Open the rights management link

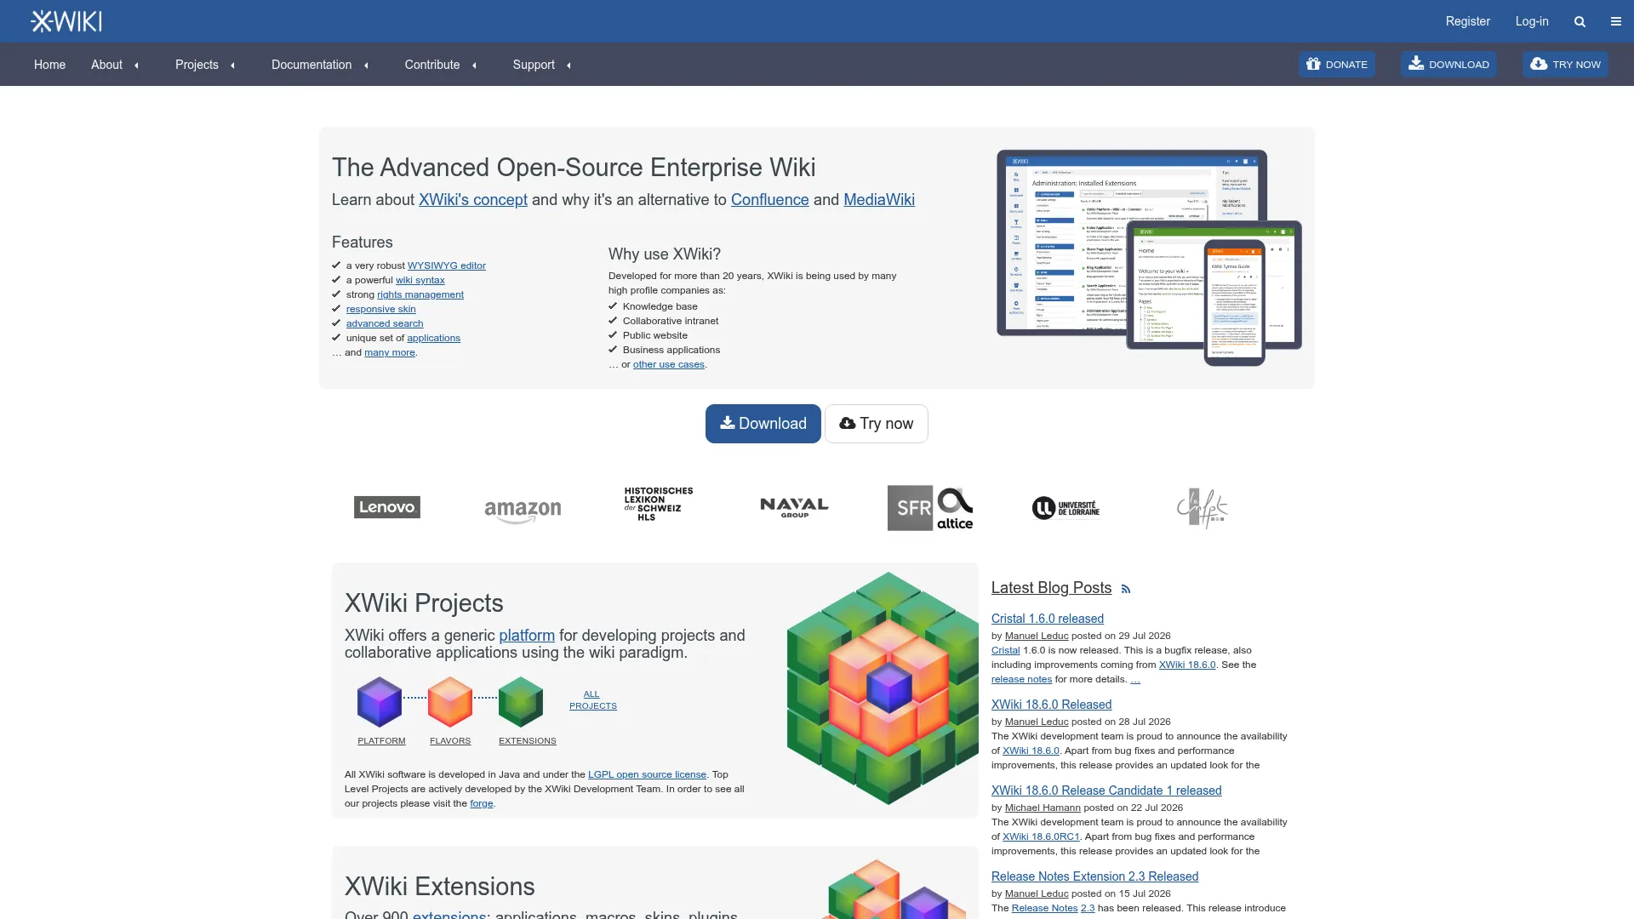(420, 294)
